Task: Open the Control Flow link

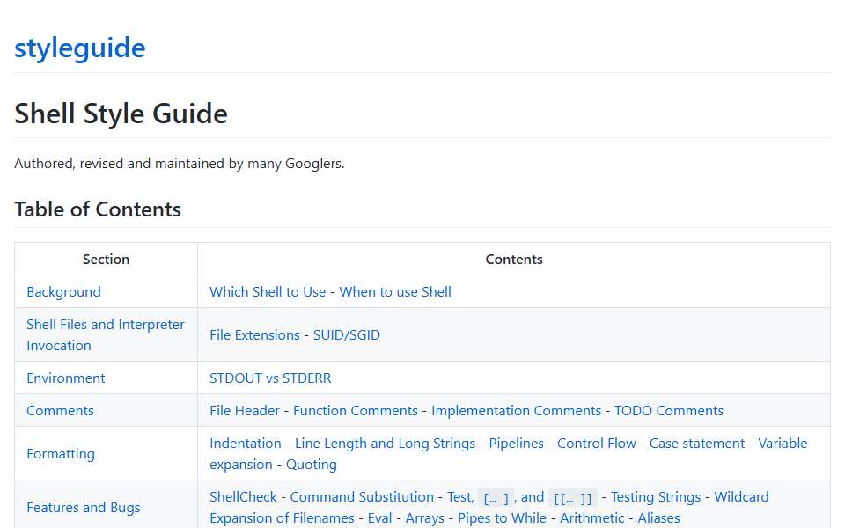Action: click(596, 444)
